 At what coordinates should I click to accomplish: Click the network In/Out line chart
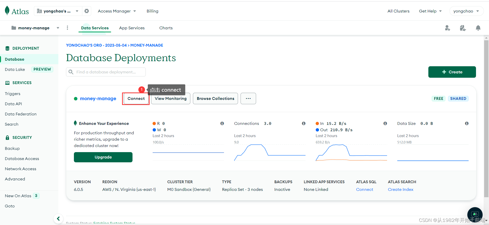tap(351, 152)
